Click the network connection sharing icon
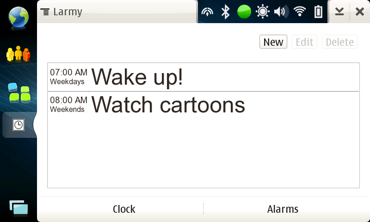The height and width of the screenshot is (222, 370). click(x=207, y=12)
